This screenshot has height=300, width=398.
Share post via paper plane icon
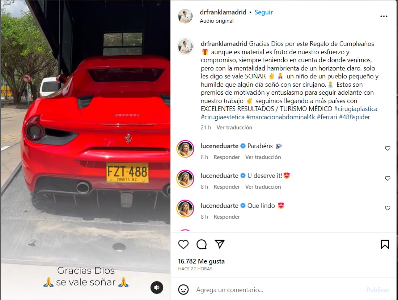click(220, 244)
